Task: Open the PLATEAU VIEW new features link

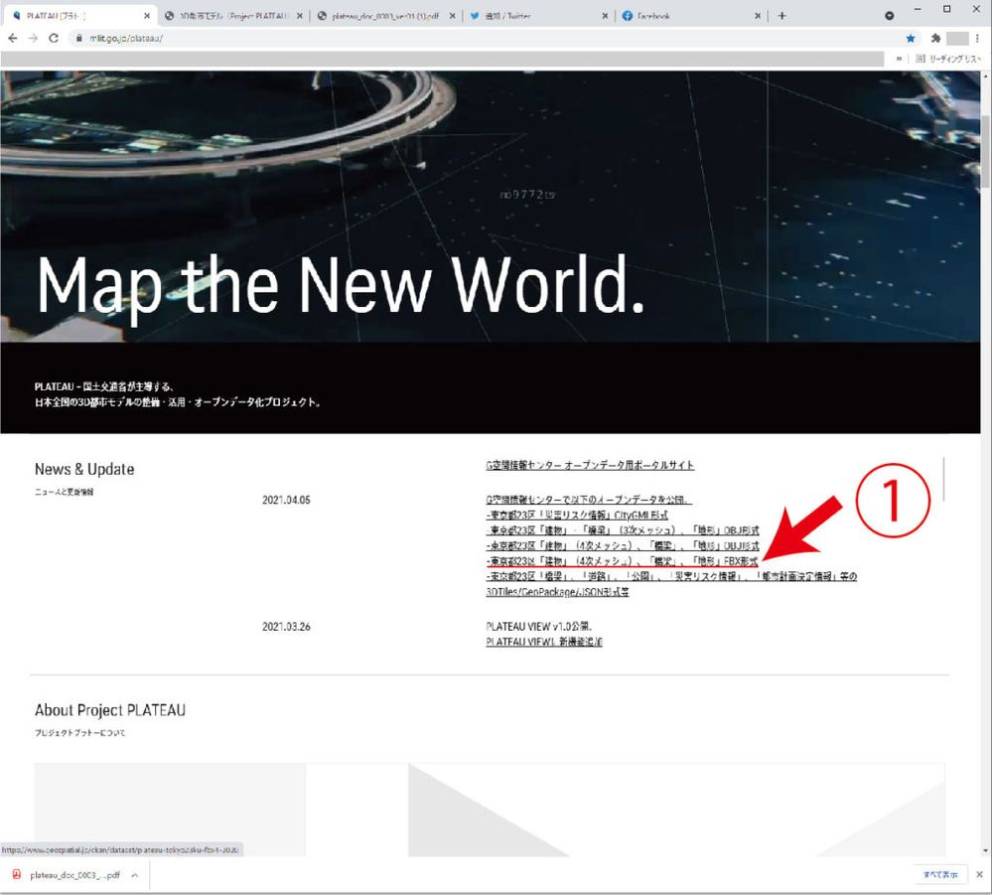Action: coord(544,642)
